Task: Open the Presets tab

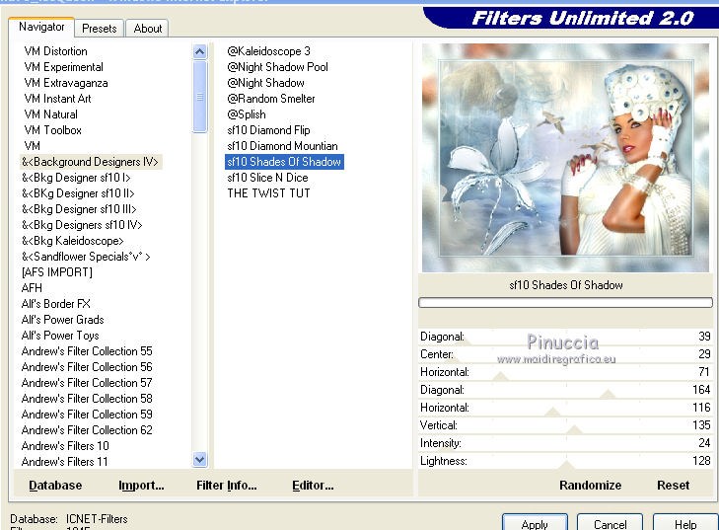Action: [99, 29]
